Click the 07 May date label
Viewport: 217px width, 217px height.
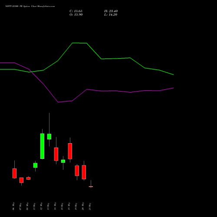click(x=20, y=206)
